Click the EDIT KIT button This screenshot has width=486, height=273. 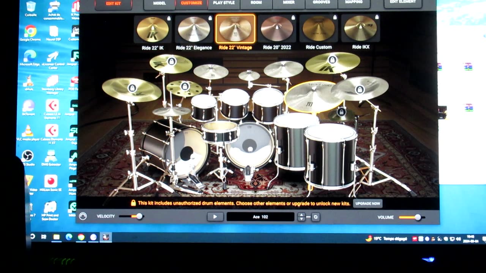coord(113,4)
